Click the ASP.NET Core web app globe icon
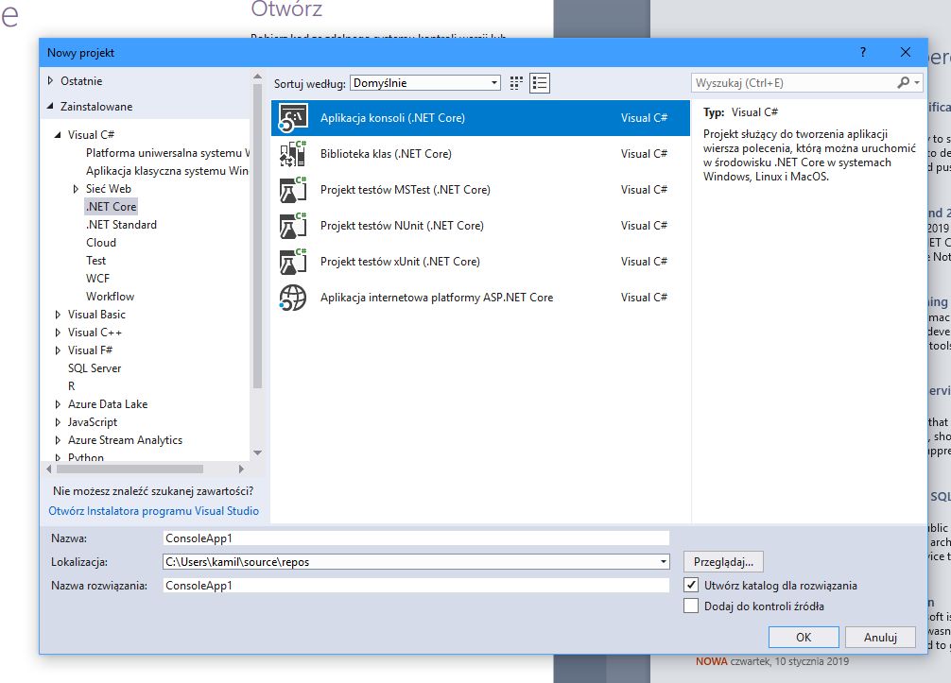Screen dimensions: 951x683 tap(293, 298)
